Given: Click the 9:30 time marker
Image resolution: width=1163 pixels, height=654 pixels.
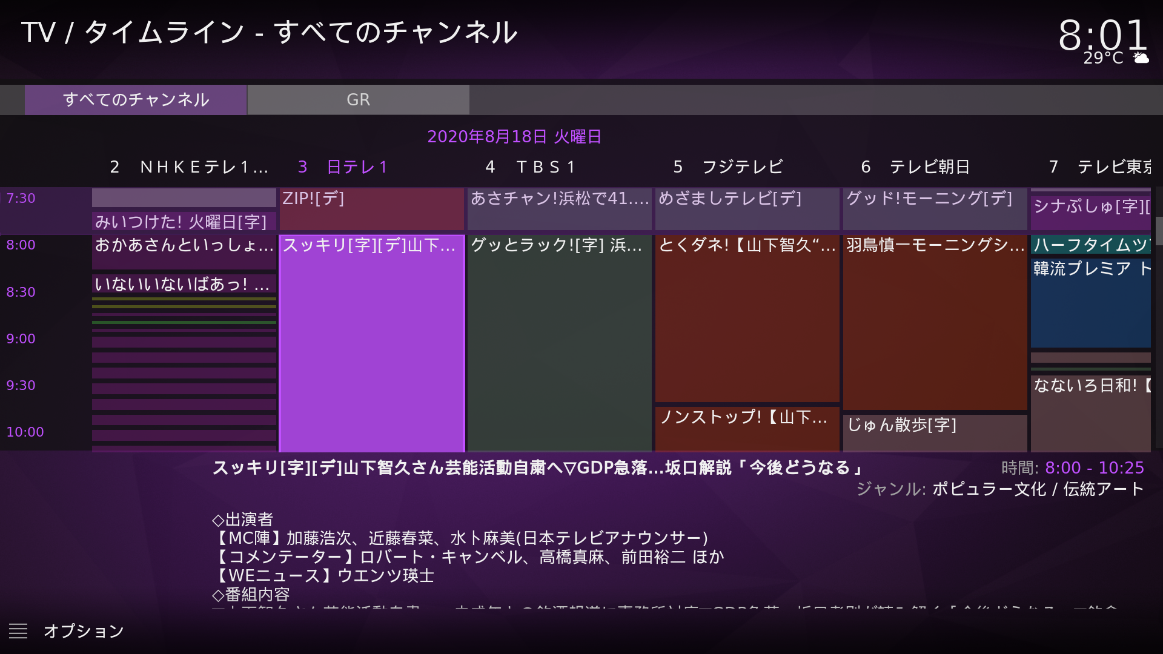Looking at the screenshot, I should (x=21, y=385).
